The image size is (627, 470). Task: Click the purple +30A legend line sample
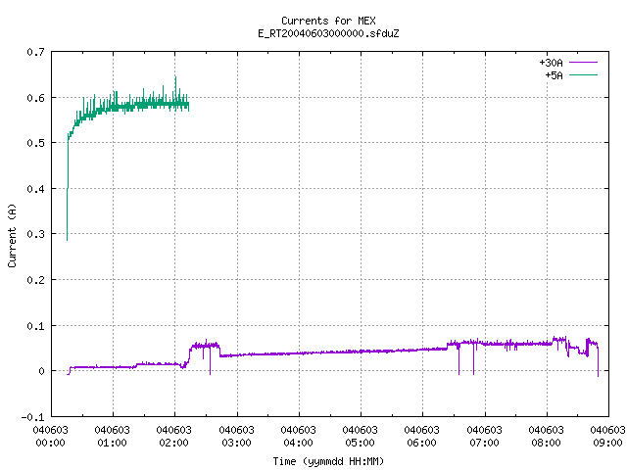coord(583,63)
